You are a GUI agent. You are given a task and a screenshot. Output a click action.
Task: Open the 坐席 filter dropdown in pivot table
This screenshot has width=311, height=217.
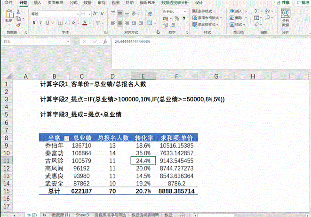[x=67, y=138]
